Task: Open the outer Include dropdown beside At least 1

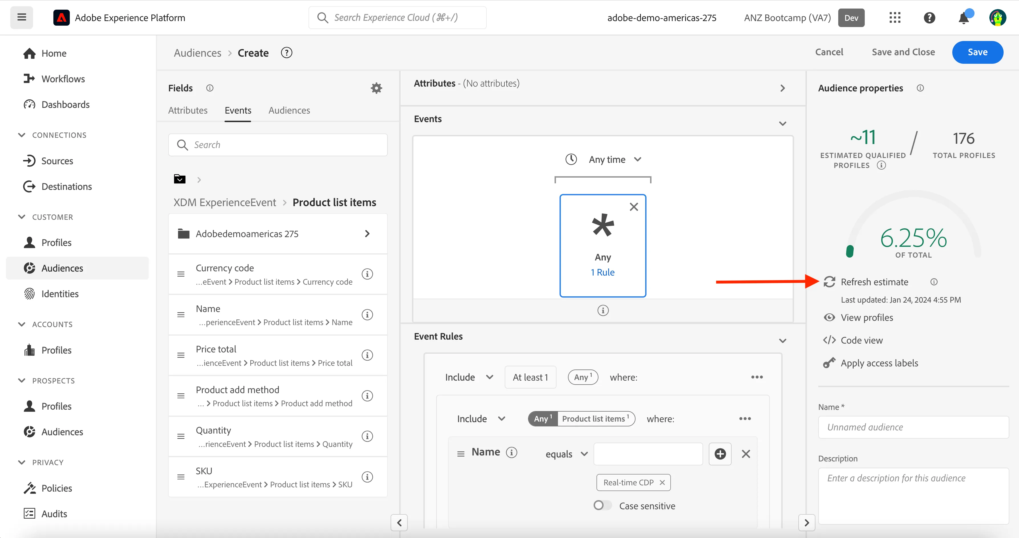Action: 469,377
